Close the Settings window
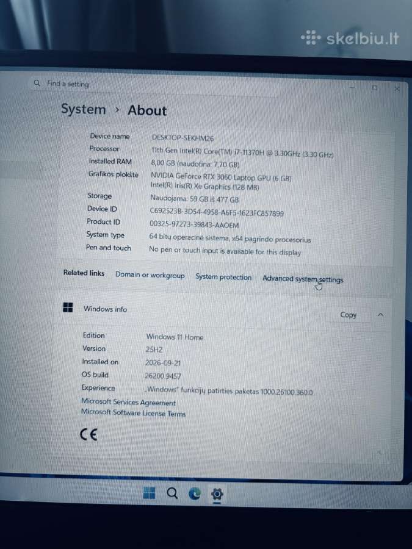 (397, 89)
